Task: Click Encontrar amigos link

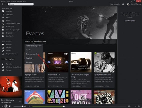Action: [x=130, y=20]
